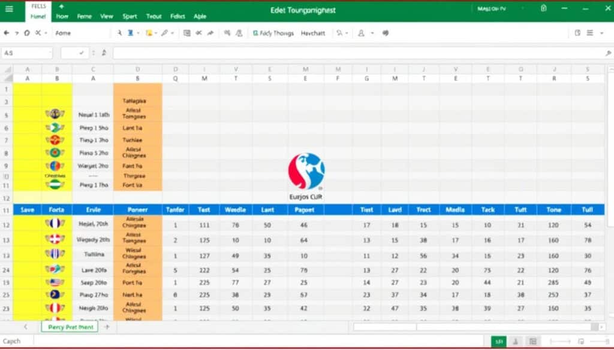The width and height of the screenshot is (614, 350).
Task: Open the Fdict ribbon tab
Action: [x=177, y=16]
